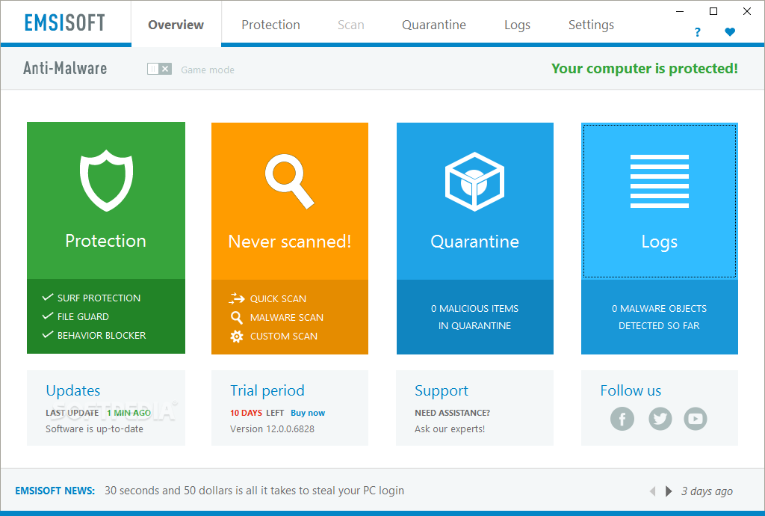Show next news item arrow
This screenshot has width=765, height=516.
click(x=669, y=491)
